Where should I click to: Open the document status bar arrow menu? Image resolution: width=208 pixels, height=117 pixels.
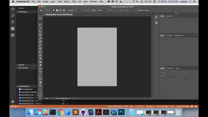click(74, 98)
